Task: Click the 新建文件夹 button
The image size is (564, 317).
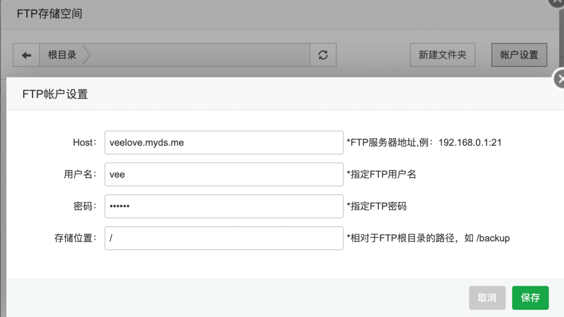Action: 442,55
